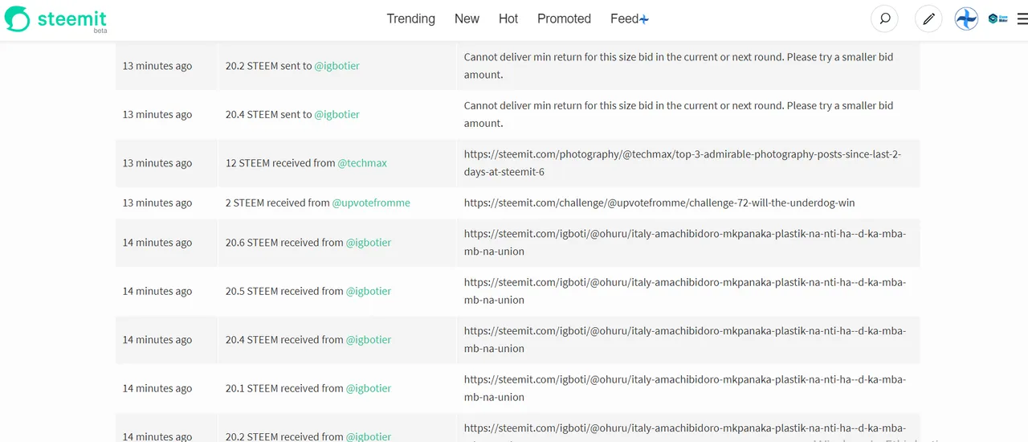Click '20.6 STEEM received from' text
Viewport: 1028px width, 442px height.
pos(284,243)
